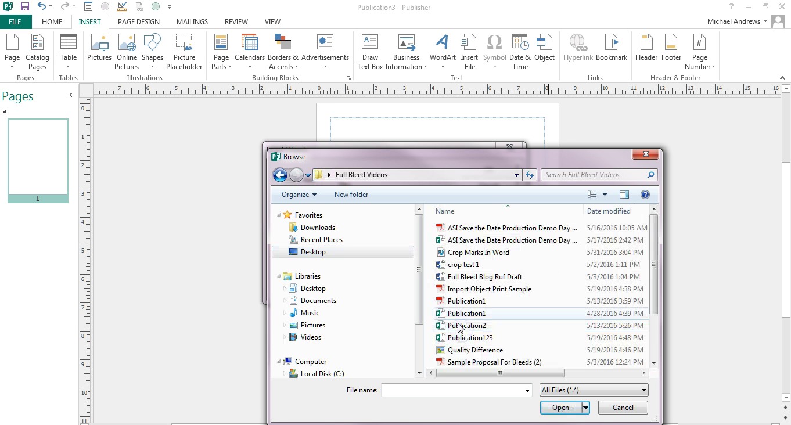Create a New folder
791x425 pixels.
click(351, 195)
